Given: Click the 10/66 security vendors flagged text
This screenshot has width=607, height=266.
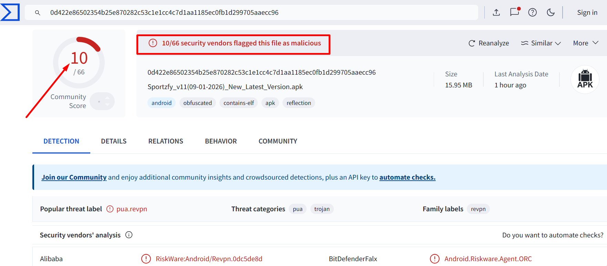Looking at the screenshot, I should 241,43.
